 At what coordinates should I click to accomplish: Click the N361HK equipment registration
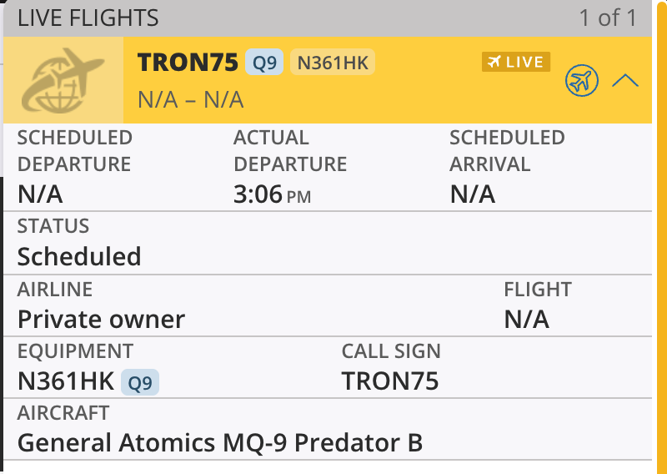pyautogui.click(x=66, y=381)
